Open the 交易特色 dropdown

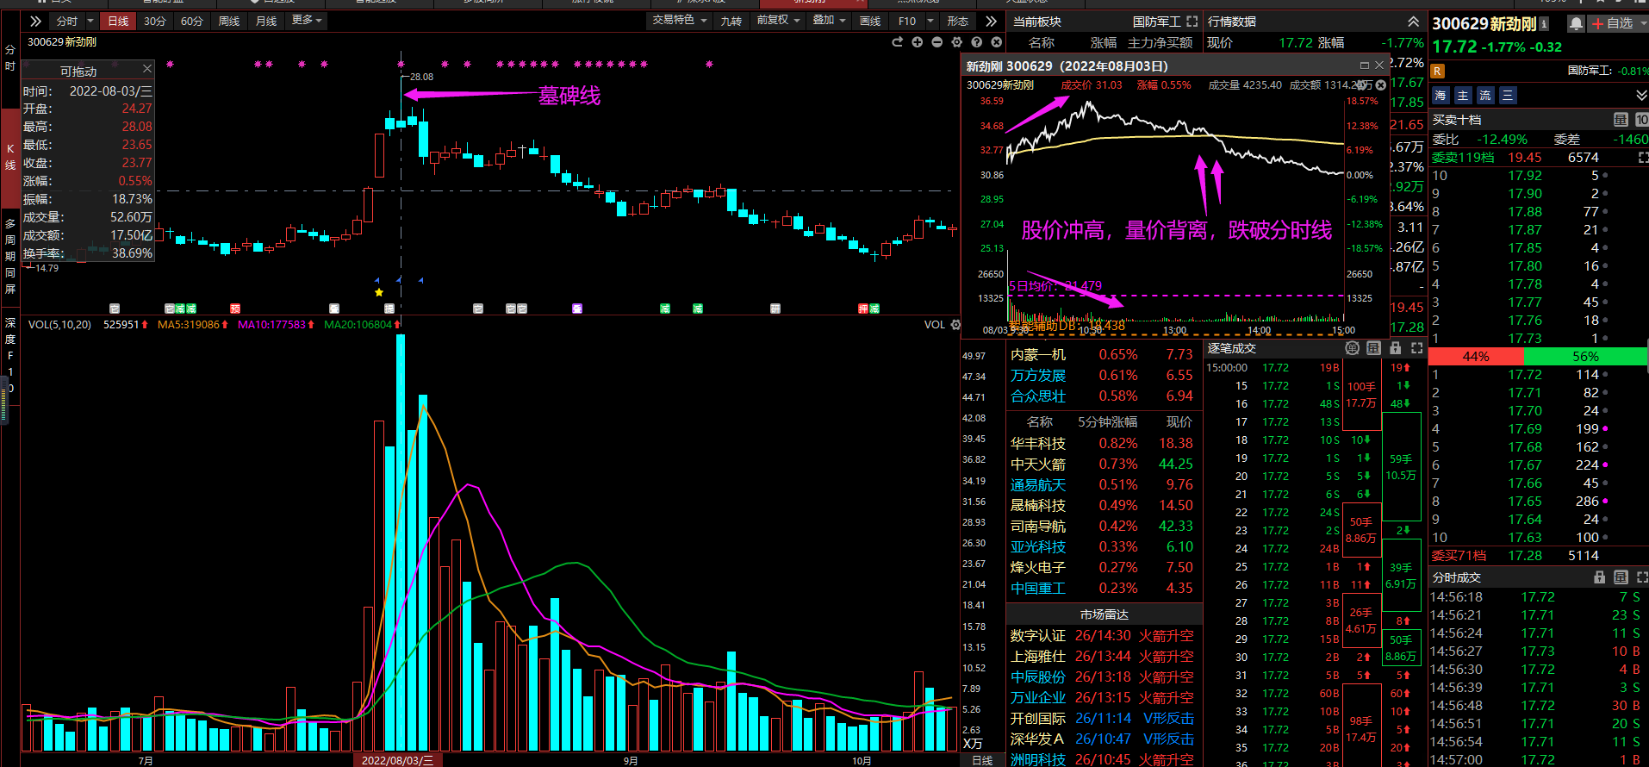click(680, 21)
